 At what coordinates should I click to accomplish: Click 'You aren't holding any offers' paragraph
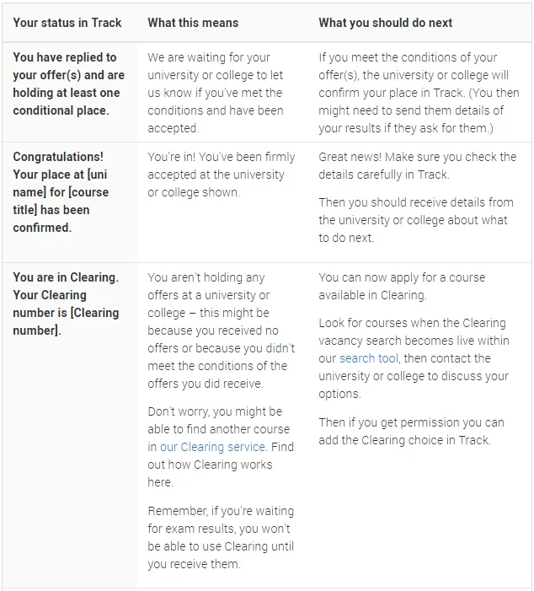tap(221, 330)
